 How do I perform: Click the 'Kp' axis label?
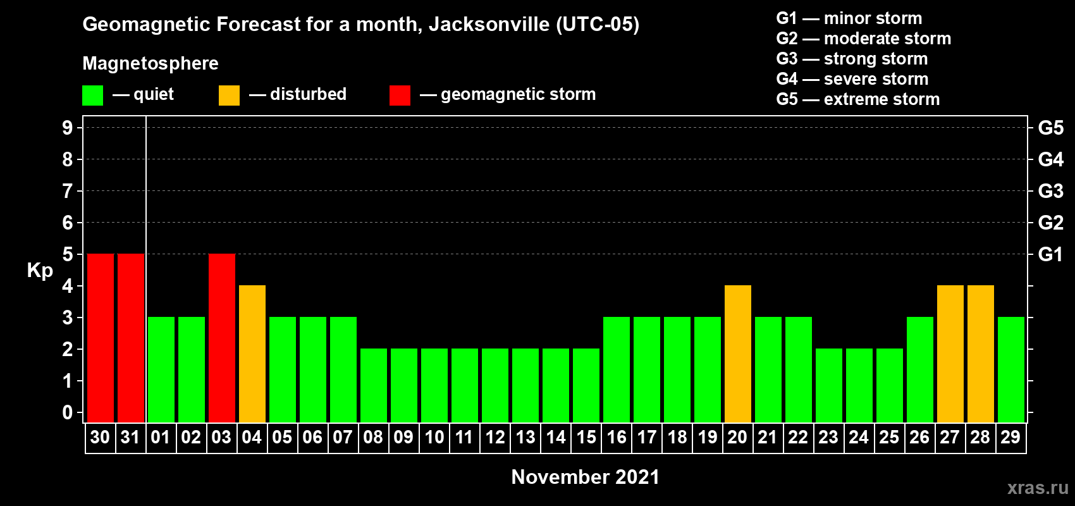[x=40, y=271]
